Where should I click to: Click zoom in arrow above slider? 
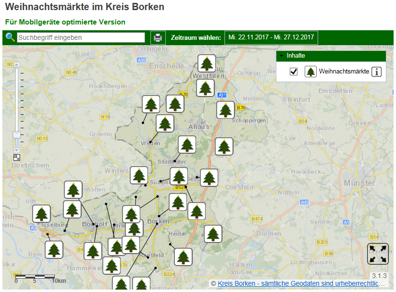[x=17, y=64]
